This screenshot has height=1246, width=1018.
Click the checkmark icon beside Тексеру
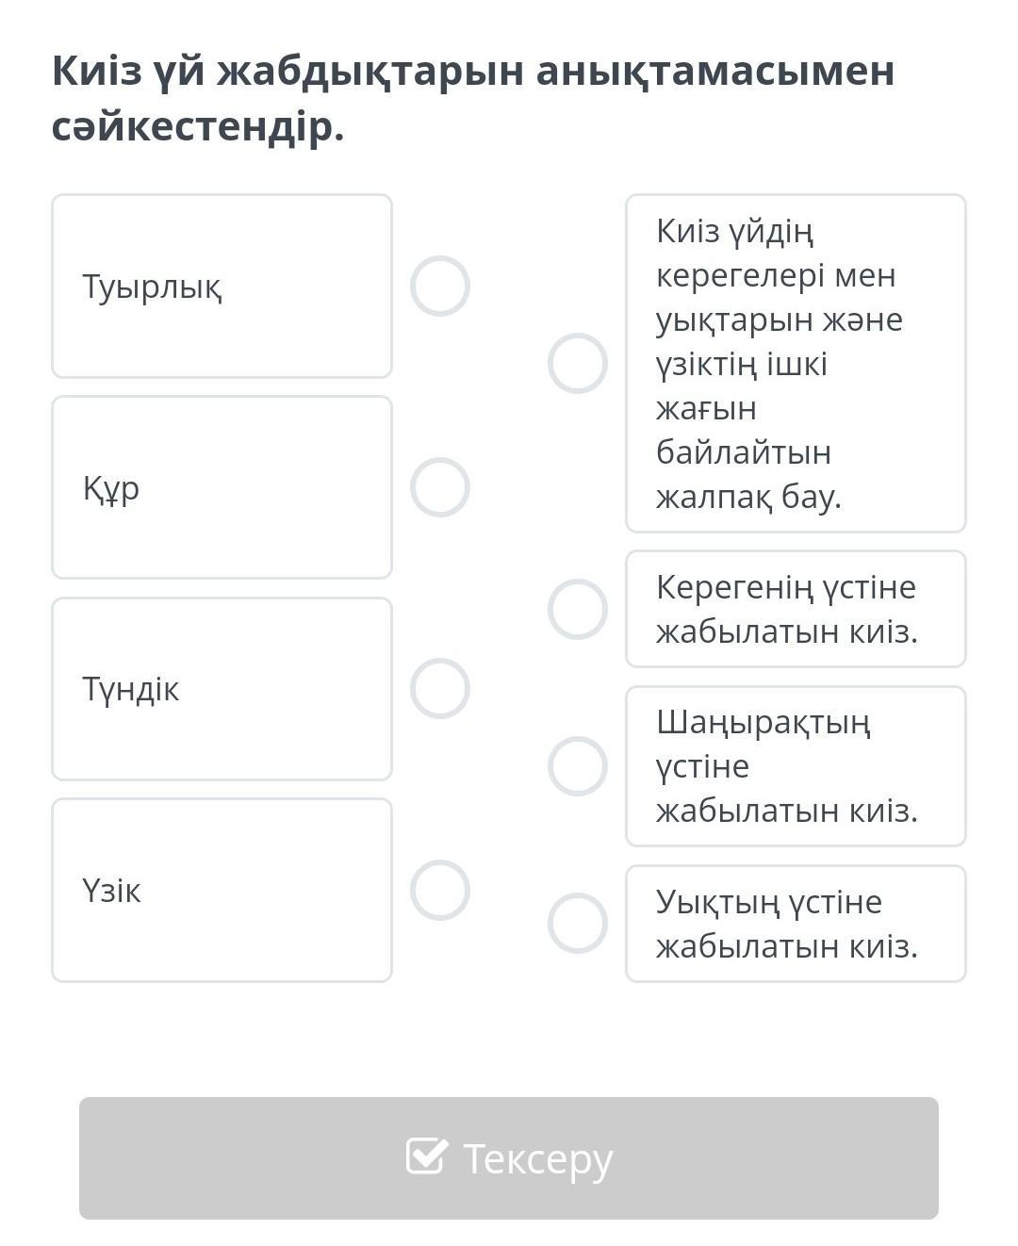pyautogui.click(x=426, y=1156)
